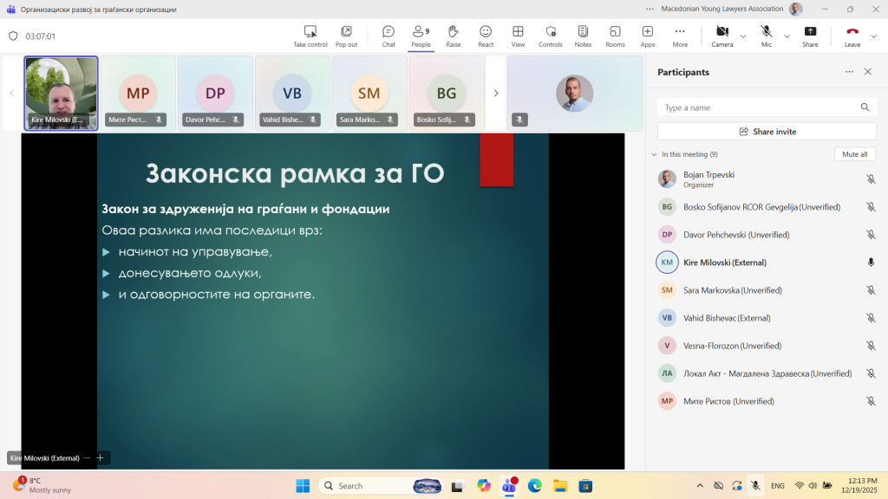The height and width of the screenshot is (499, 888).
Task: Click the Mute all button
Action: tap(854, 154)
